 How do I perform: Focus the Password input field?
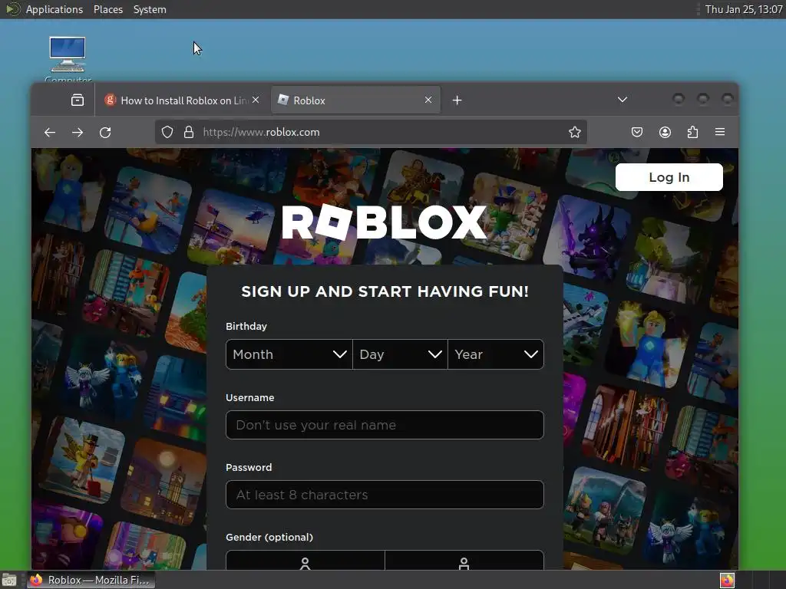[x=385, y=495]
